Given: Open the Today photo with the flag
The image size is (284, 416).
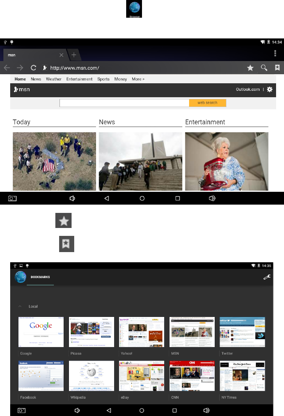Looking at the screenshot, I should 54,161.
